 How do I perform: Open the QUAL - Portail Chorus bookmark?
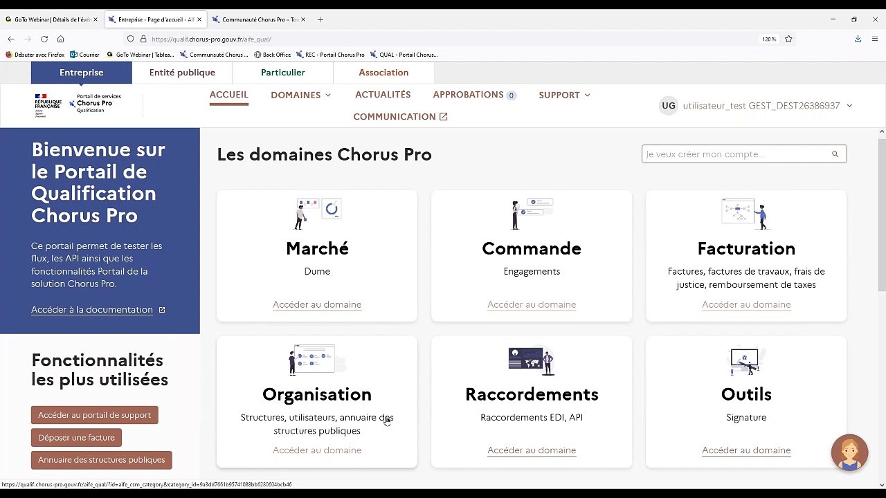(404, 55)
